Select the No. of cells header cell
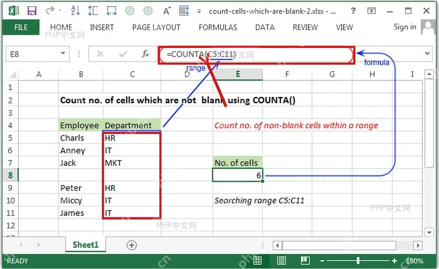The width and height of the screenshot is (439, 269). (237, 163)
